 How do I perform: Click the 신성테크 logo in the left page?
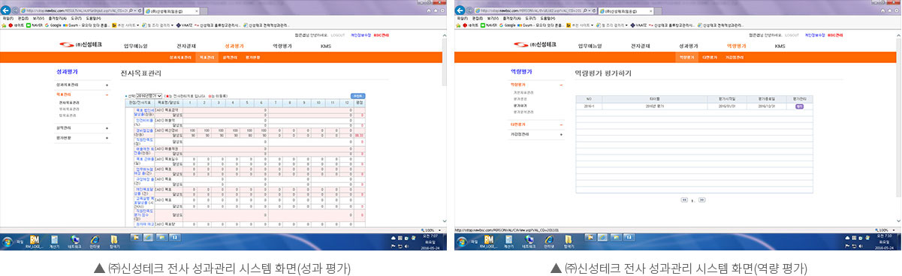(81, 46)
